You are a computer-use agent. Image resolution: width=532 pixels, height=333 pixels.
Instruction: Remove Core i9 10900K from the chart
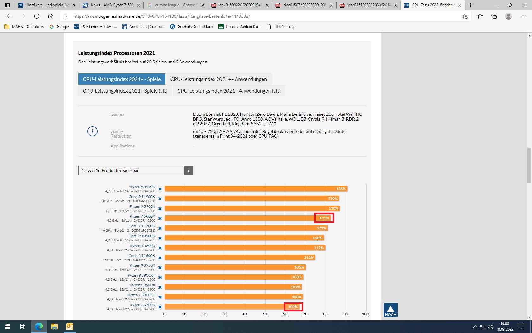(x=160, y=238)
